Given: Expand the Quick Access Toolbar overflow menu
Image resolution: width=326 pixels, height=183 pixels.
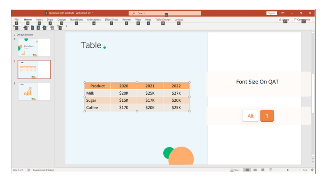Looking at the screenshot, I should (x=66, y=27).
